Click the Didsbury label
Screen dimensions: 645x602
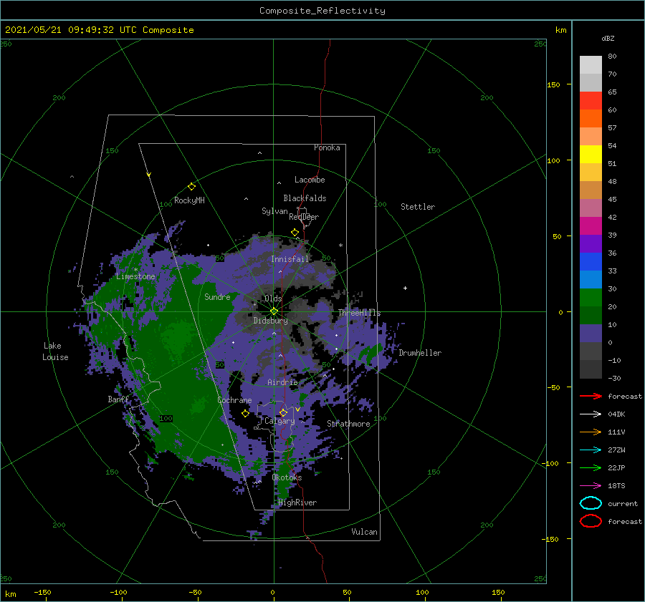[271, 321]
